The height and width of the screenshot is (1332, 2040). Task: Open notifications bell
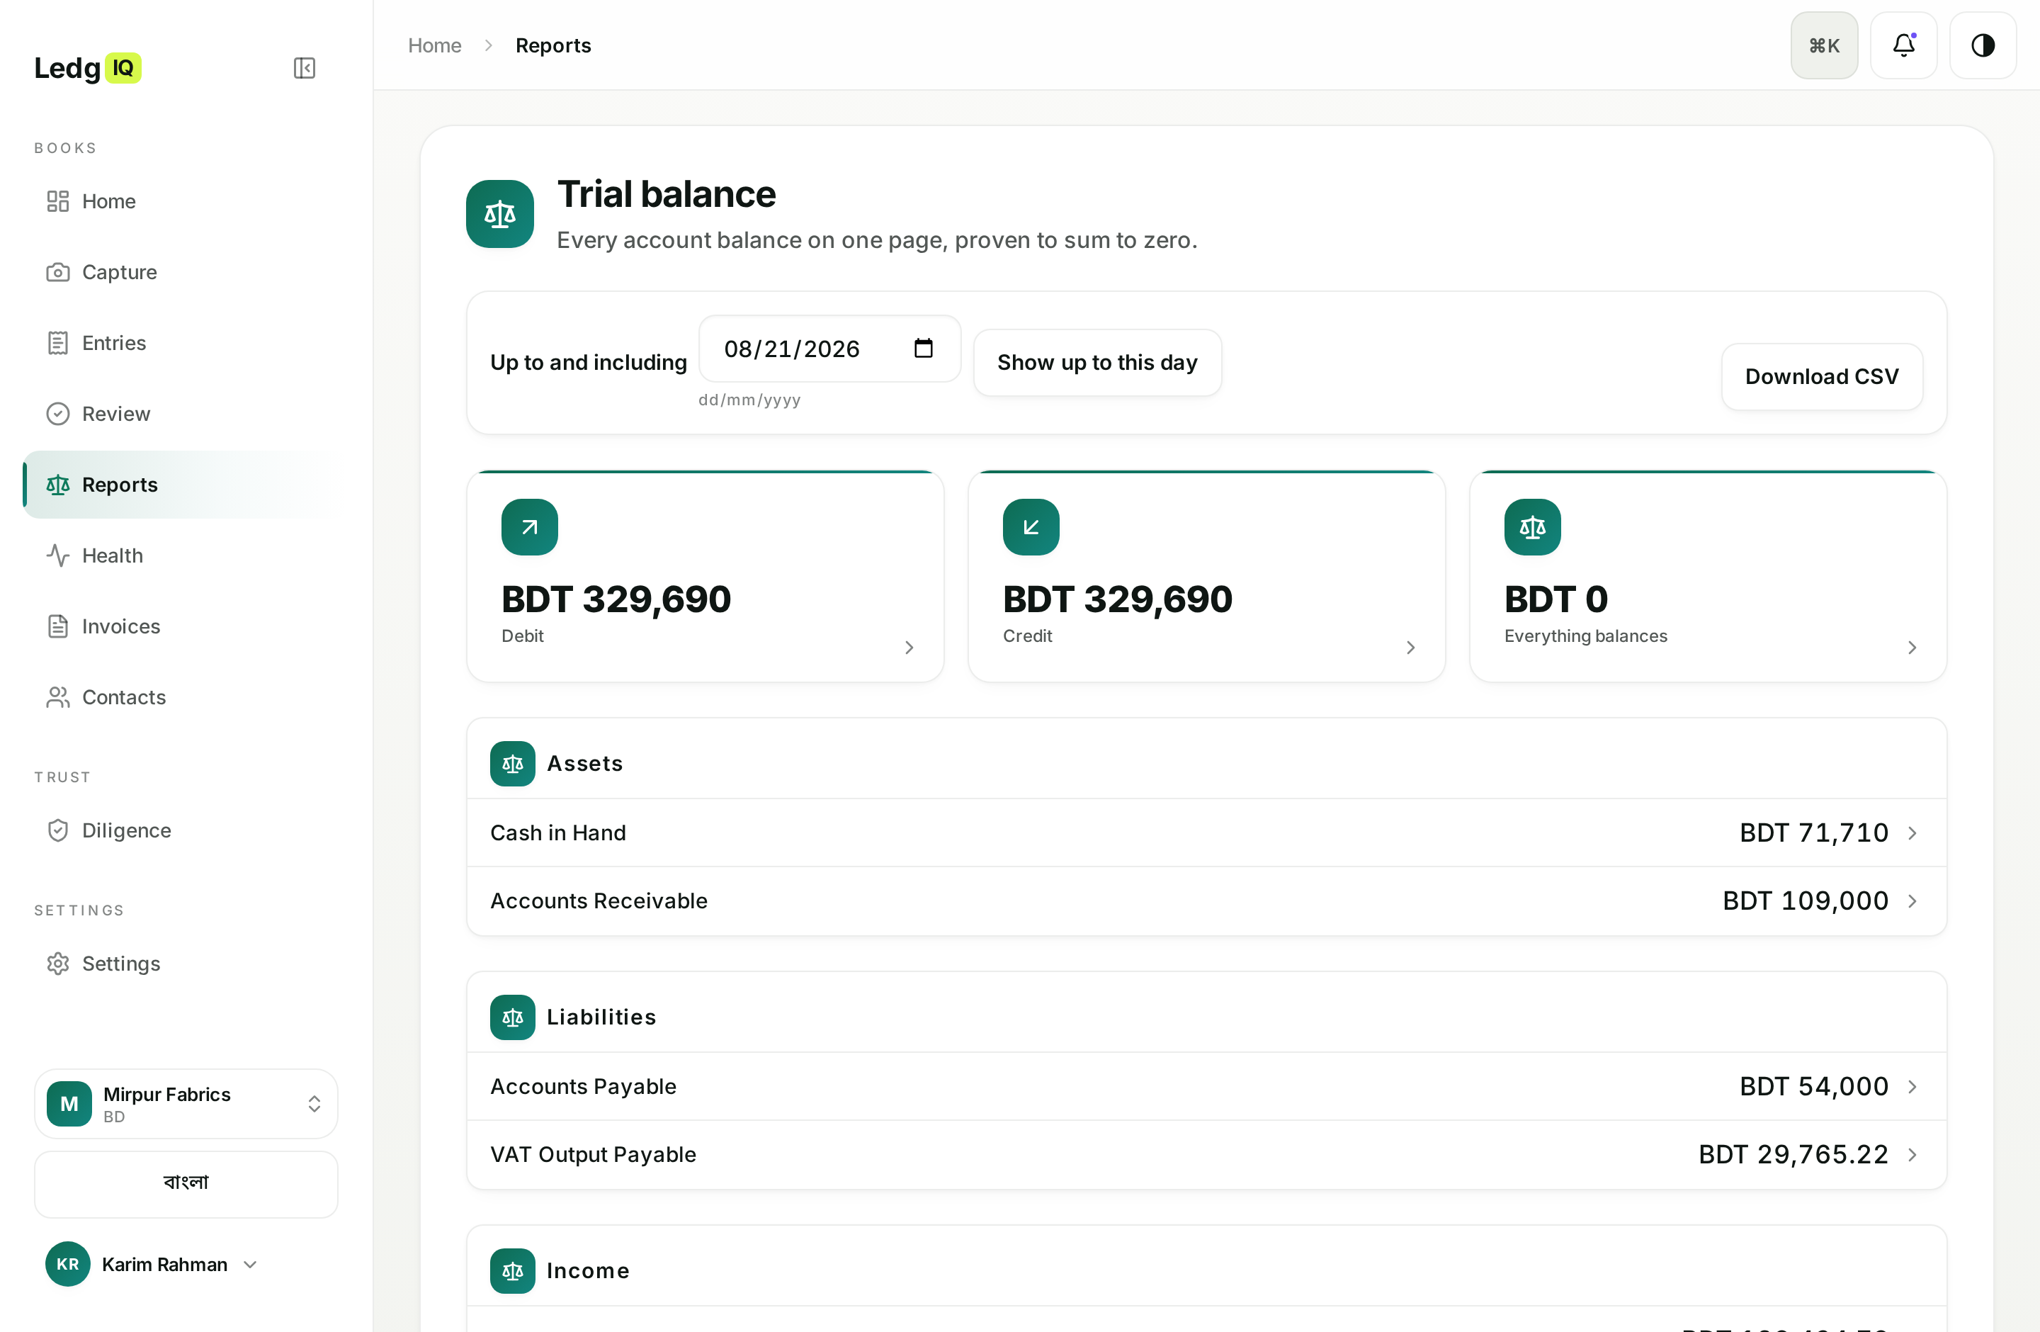pos(1904,45)
